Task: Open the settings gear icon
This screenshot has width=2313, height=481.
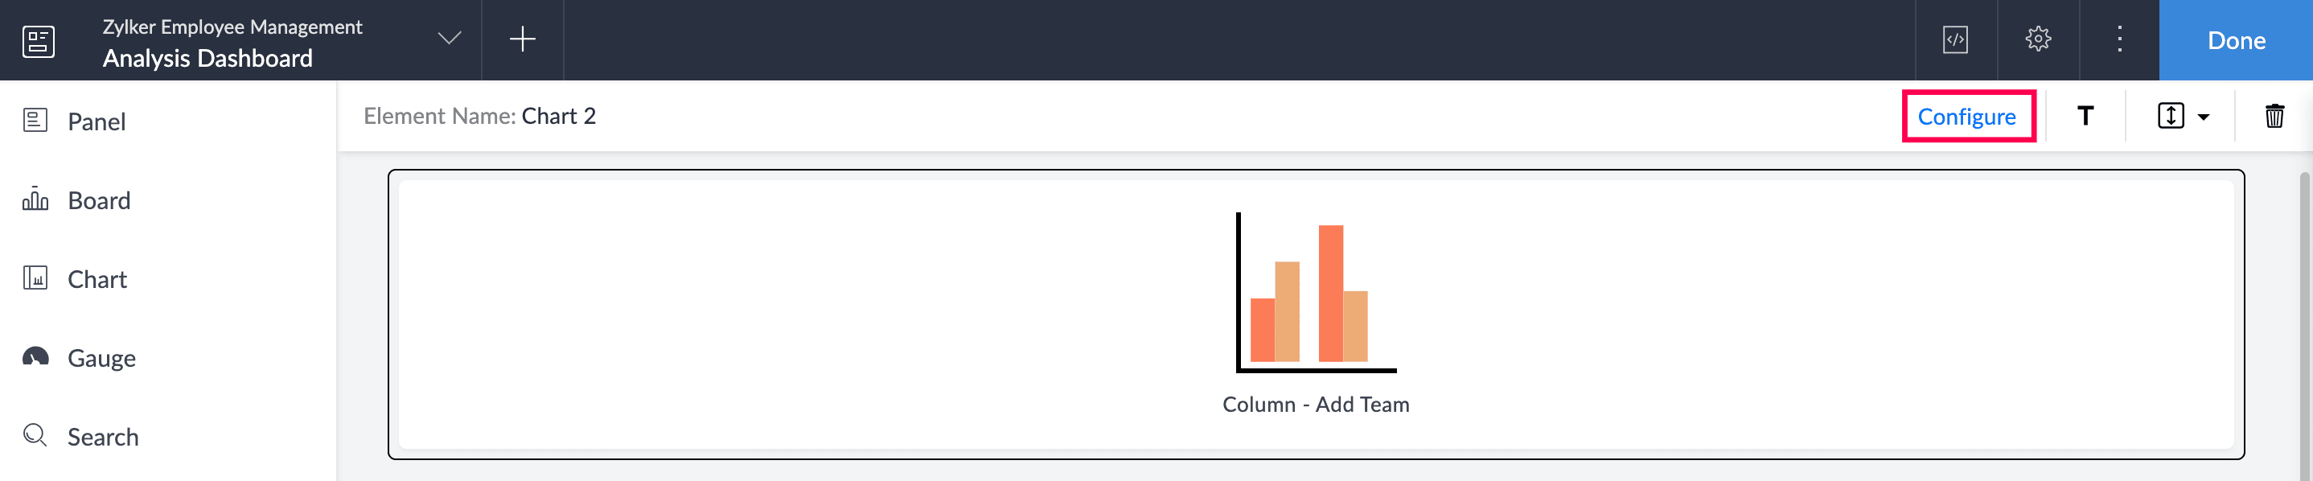Action: [x=2038, y=39]
